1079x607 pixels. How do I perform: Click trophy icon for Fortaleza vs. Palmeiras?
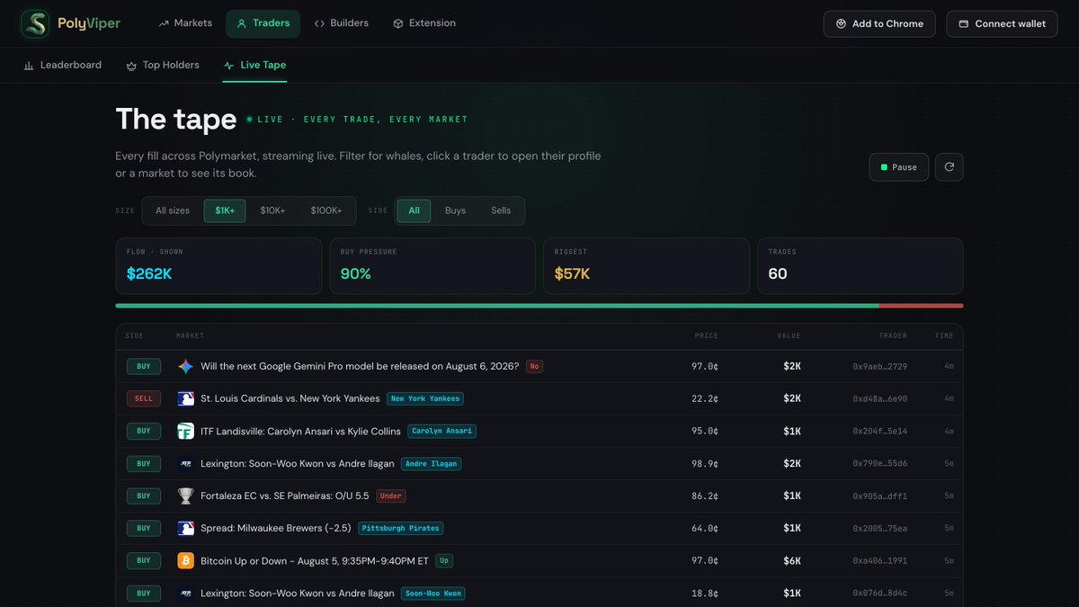(x=185, y=495)
